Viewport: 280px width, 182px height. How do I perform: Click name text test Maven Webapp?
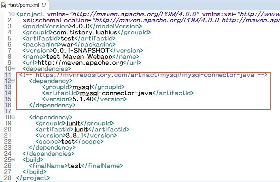click(x=79, y=57)
